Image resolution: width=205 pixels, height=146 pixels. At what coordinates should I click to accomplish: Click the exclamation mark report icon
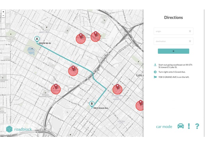pos(189,126)
